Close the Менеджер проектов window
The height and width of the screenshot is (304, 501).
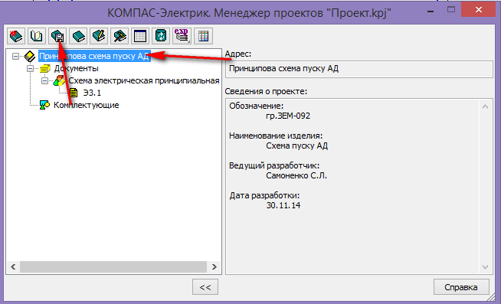click(478, 10)
